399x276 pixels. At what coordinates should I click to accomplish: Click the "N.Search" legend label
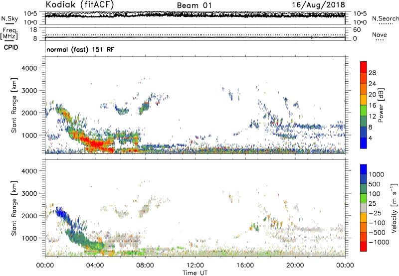click(x=385, y=18)
